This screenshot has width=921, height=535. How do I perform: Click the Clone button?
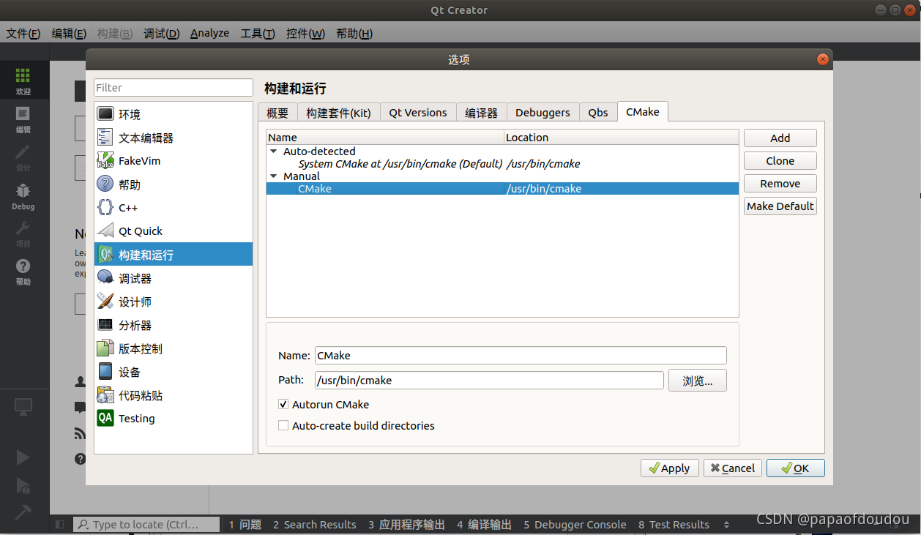tap(780, 161)
